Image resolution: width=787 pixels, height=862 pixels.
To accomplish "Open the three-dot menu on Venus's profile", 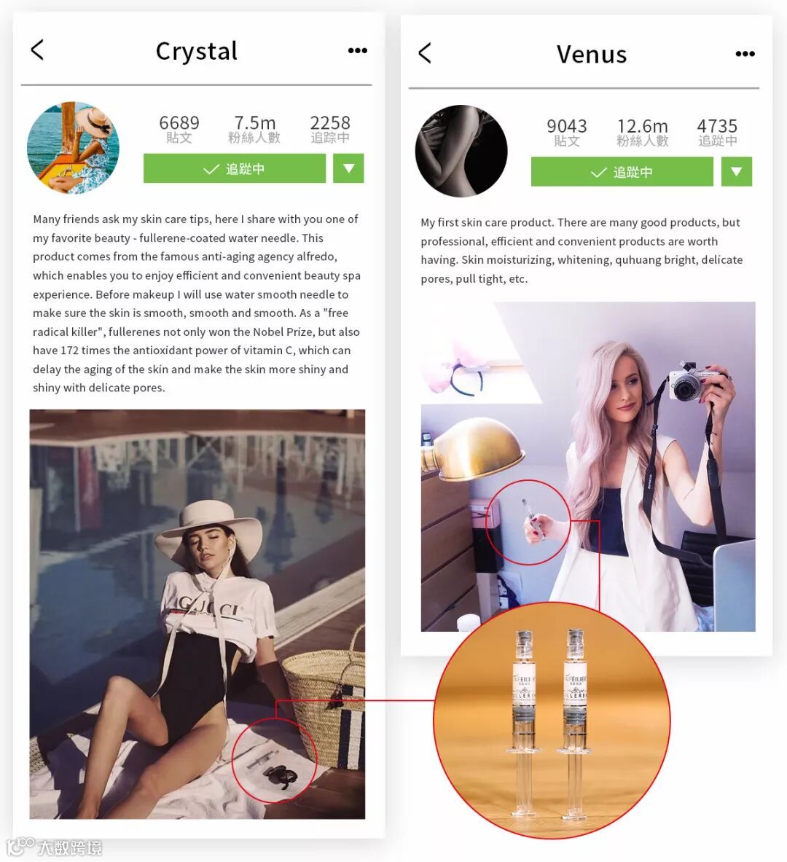I will (745, 54).
